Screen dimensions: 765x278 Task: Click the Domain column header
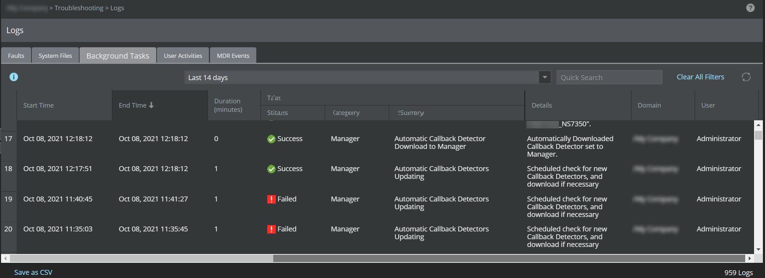663,105
